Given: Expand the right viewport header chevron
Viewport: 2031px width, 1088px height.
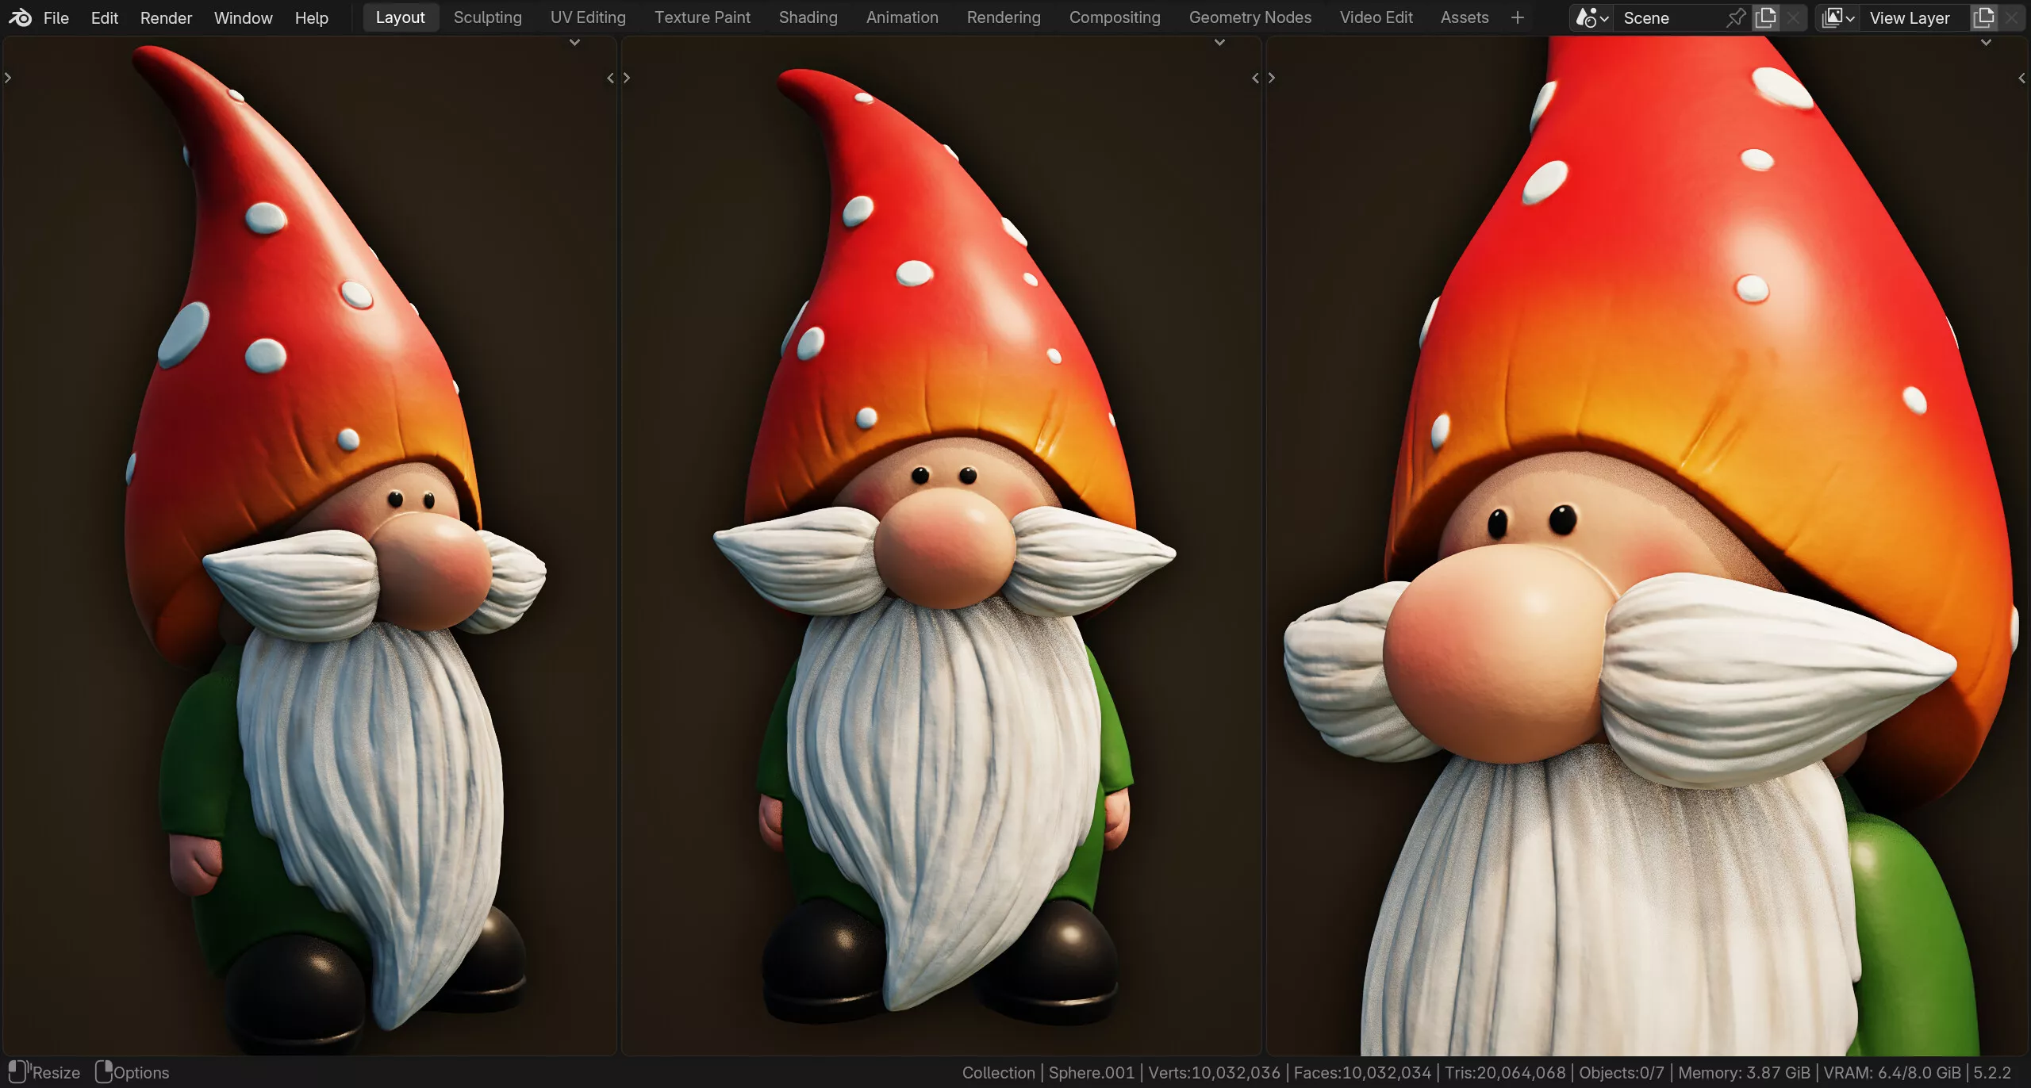Looking at the screenshot, I should pyautogui.click(x=1986, y=43).
